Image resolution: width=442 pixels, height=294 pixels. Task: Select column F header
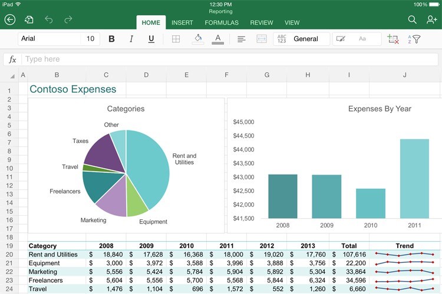(x=226, y=75)
